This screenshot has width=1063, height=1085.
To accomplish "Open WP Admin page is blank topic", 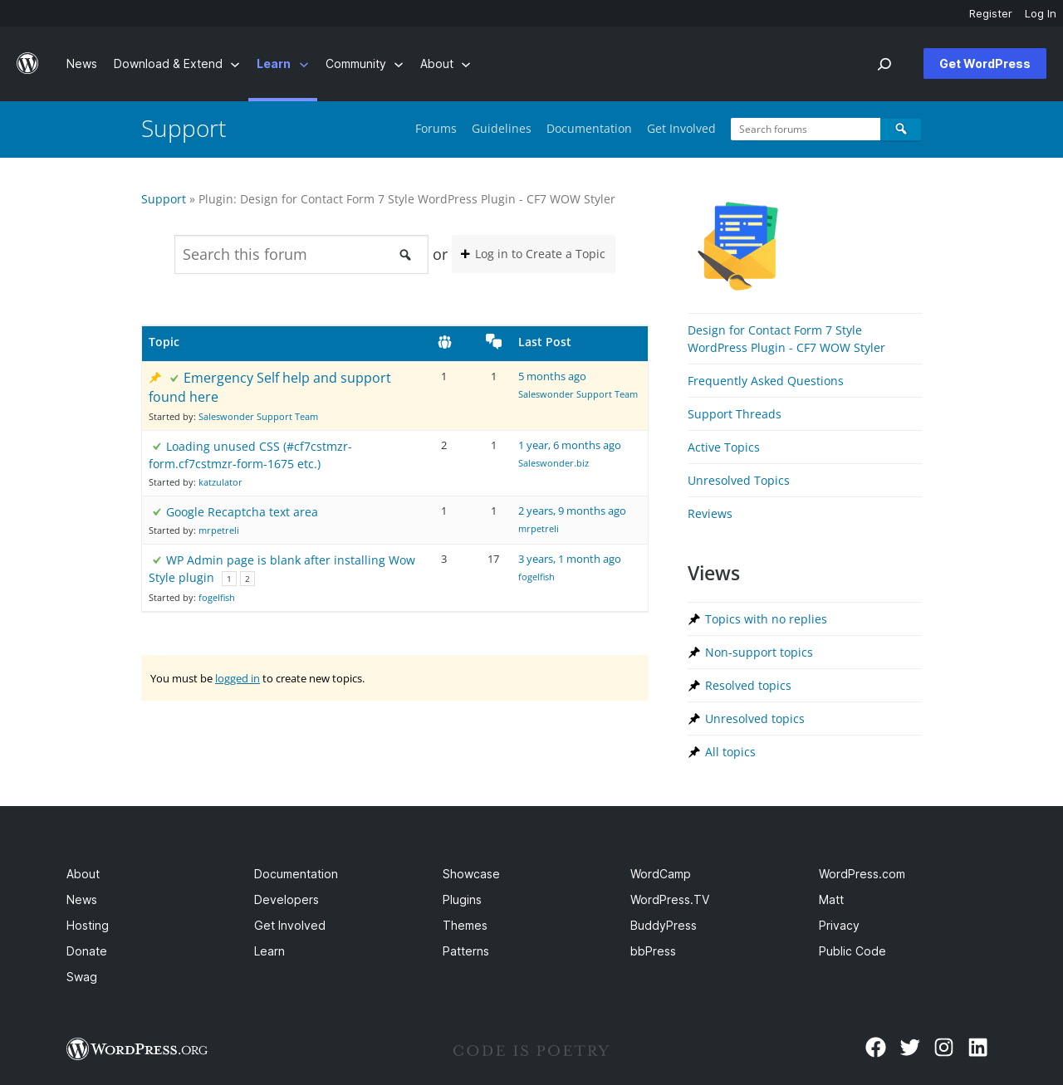I will [x=282, y=569].
